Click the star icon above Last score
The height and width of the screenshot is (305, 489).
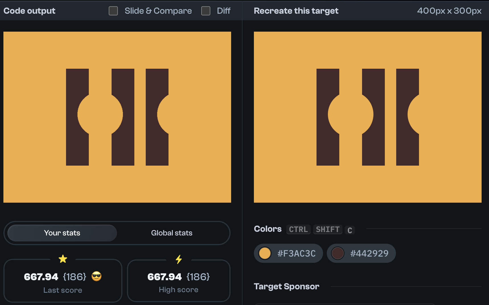coord(63,259)
